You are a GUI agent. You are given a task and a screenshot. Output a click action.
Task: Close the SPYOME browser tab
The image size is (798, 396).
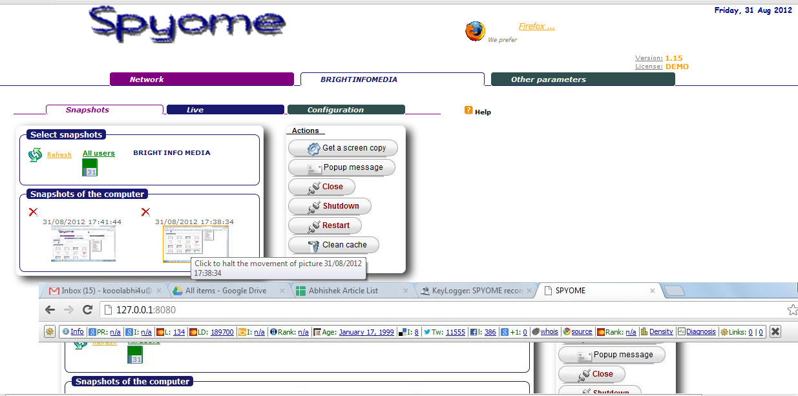653,291
